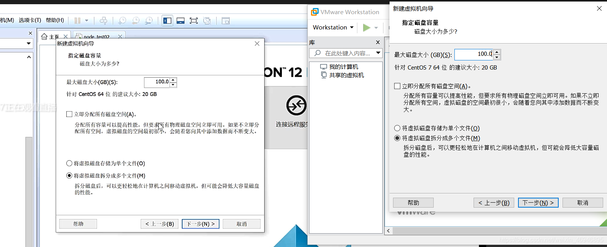Select 将虚拟磁盘拆分成多个文件(M) in left wizard
This screenshot has height=247, width=607.
click(69, 175)
